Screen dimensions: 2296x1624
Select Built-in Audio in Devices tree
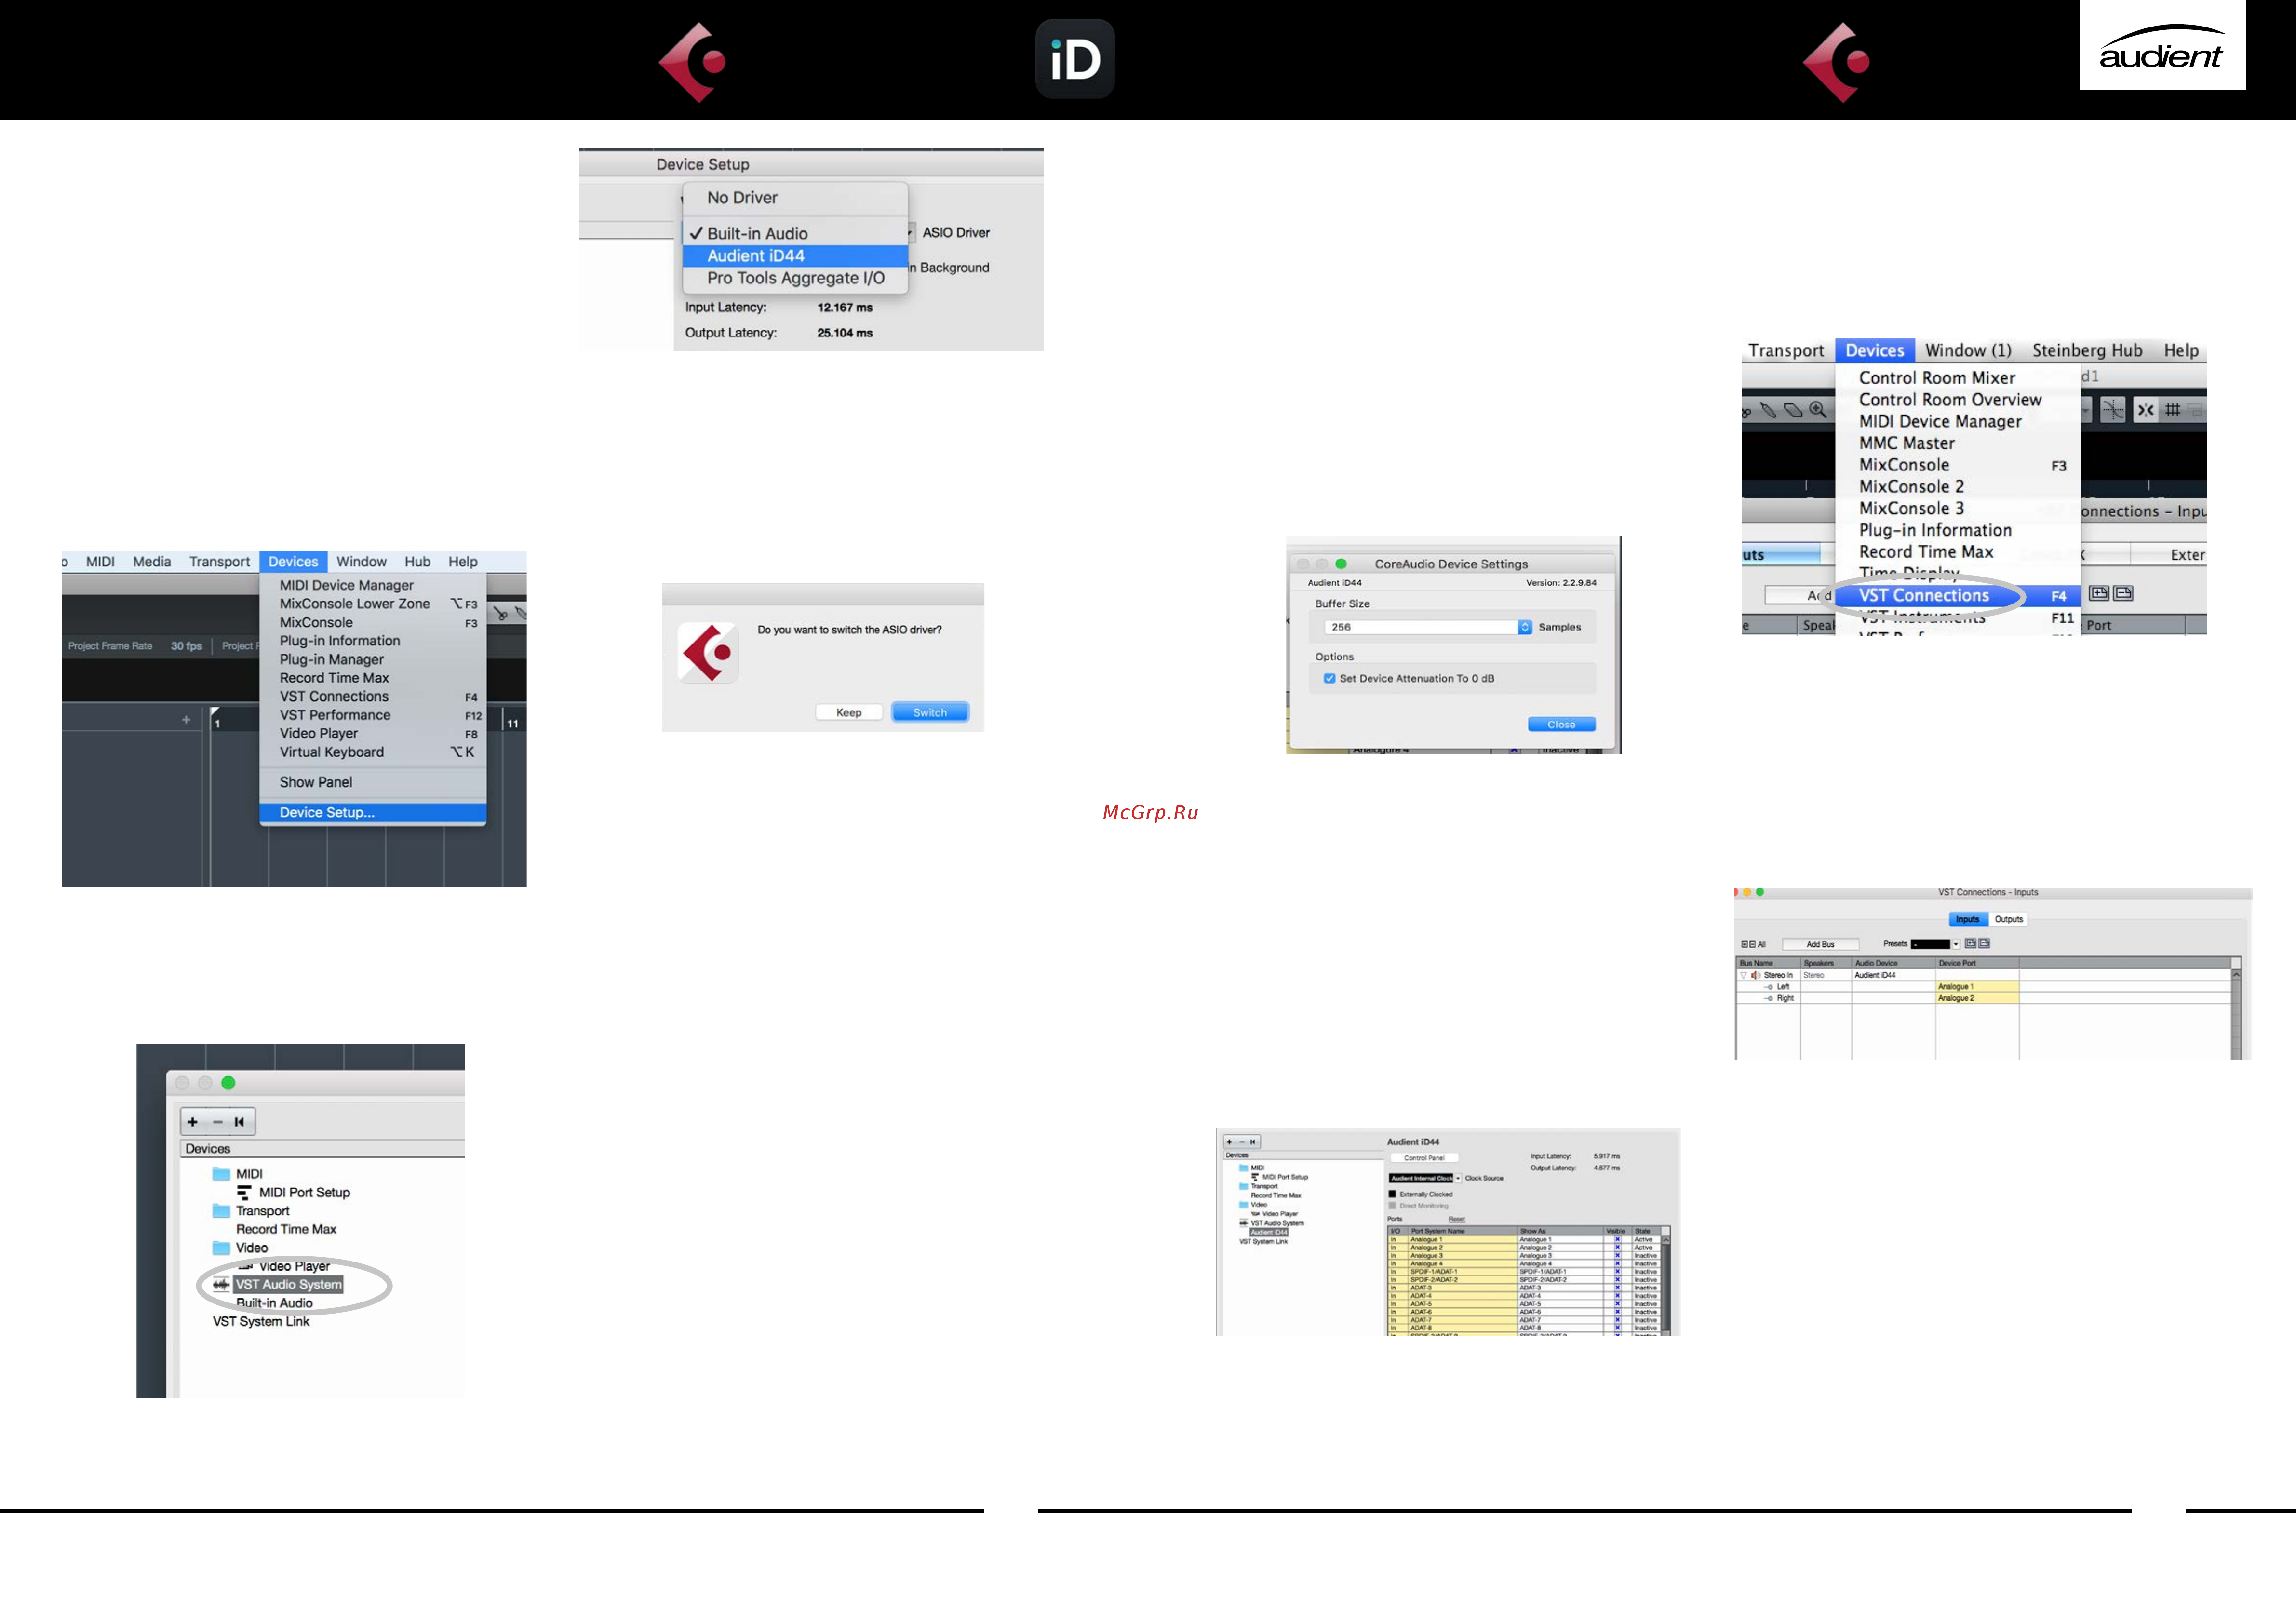[274, 1303]
